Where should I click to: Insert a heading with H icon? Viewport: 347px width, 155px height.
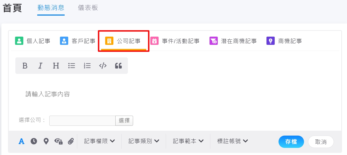click(56, 66)
